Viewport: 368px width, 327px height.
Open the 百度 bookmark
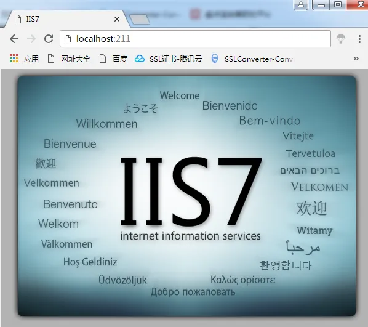[x=113, y=59]
